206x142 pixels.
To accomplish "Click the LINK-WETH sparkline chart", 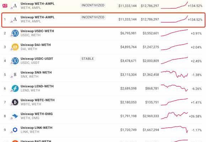I will (x=174, y=130).
